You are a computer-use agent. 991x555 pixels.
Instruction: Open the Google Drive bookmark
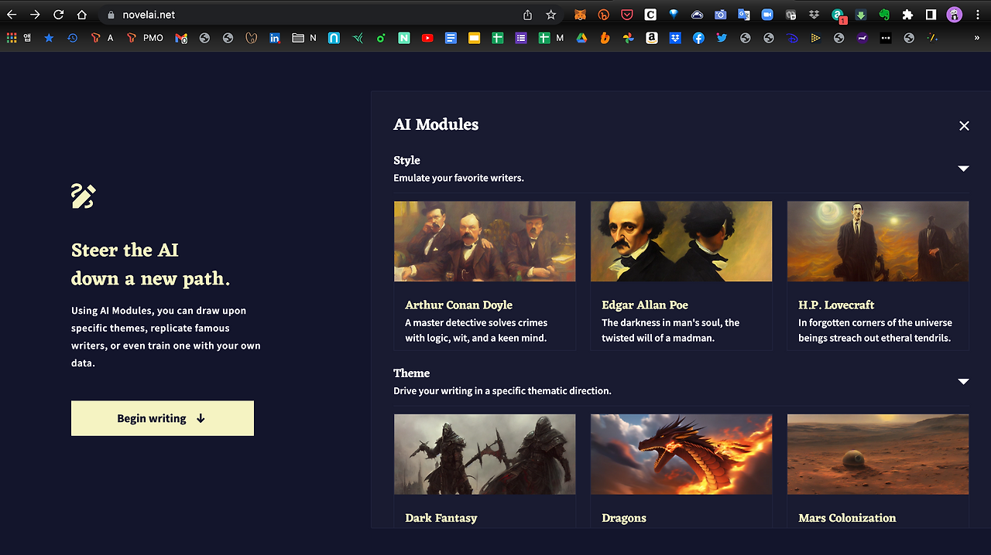point(581,38)
